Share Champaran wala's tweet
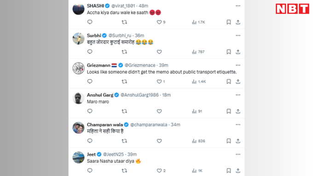This screenshot has width=313, height=176. click(x=238, y=141)
